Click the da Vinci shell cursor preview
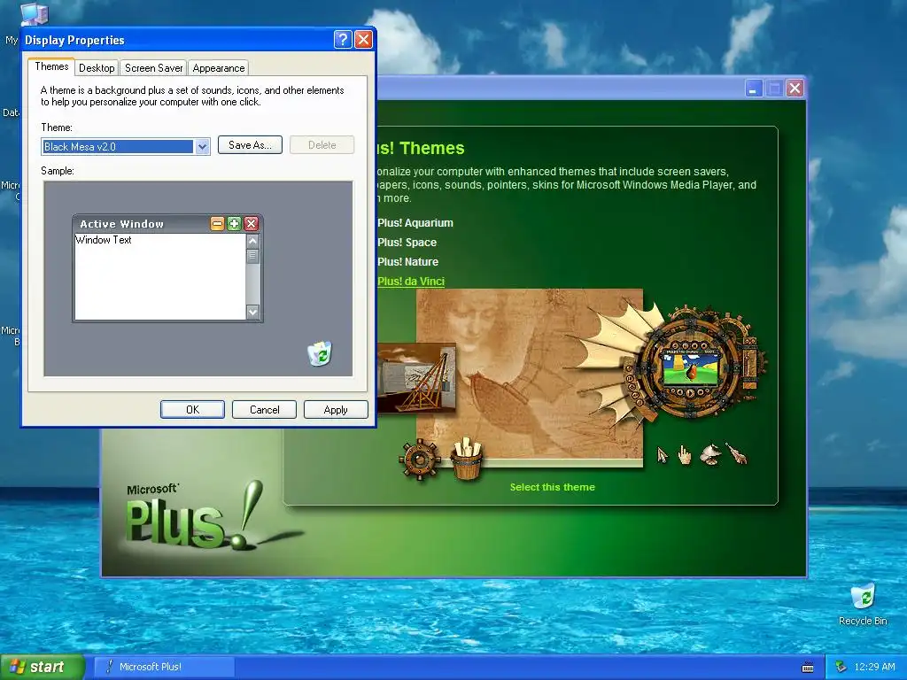The height and width of the screenshot is (680, 907). click(711, 454)
